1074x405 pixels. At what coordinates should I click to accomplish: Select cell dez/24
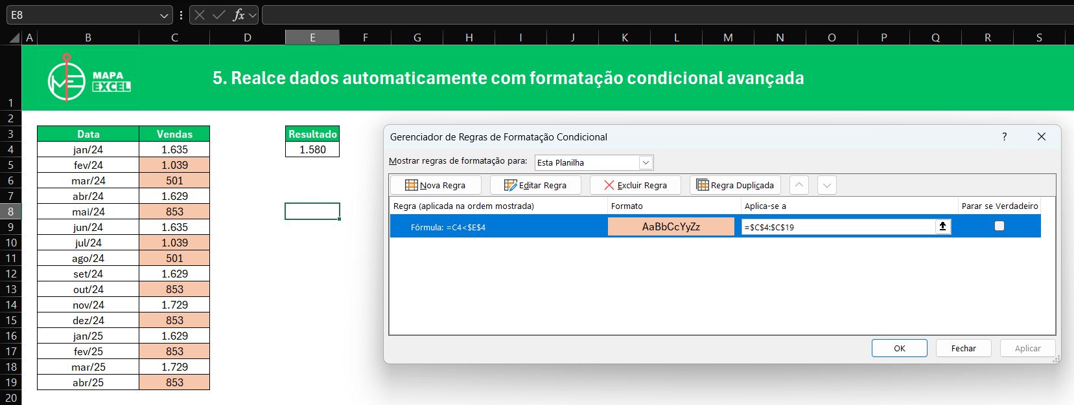coord(88,320)
